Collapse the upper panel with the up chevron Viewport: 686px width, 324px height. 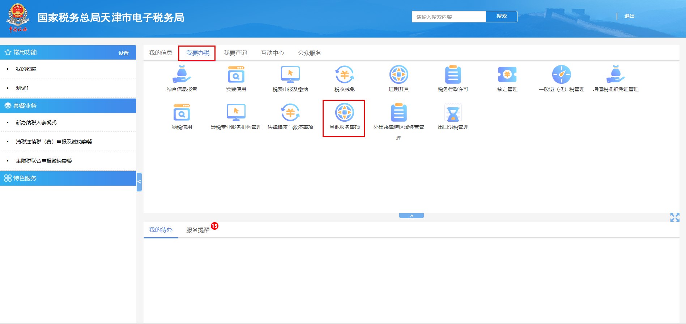point(411,216)
